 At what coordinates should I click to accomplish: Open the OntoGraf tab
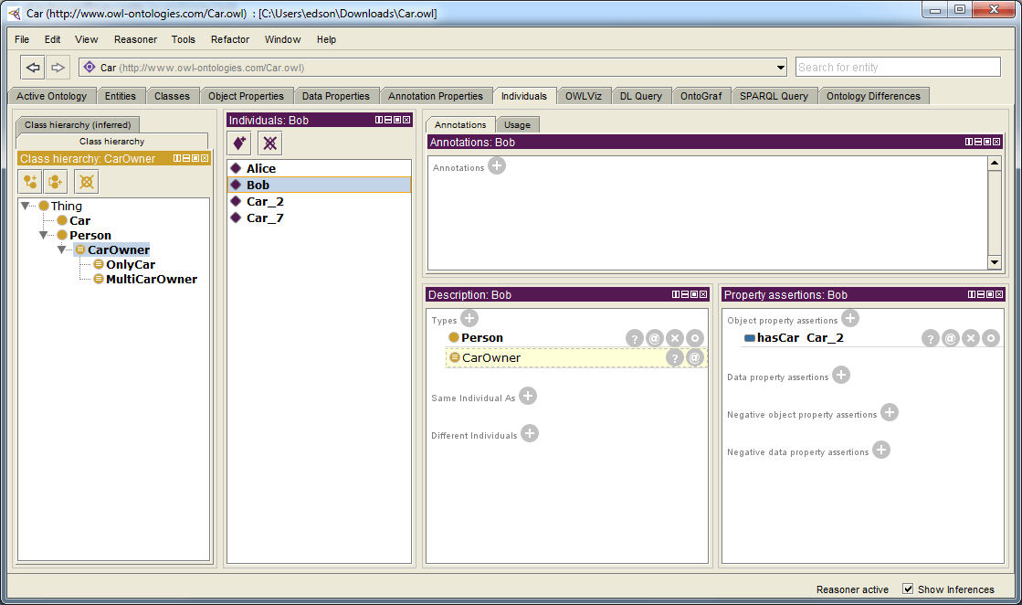point(701,96)
